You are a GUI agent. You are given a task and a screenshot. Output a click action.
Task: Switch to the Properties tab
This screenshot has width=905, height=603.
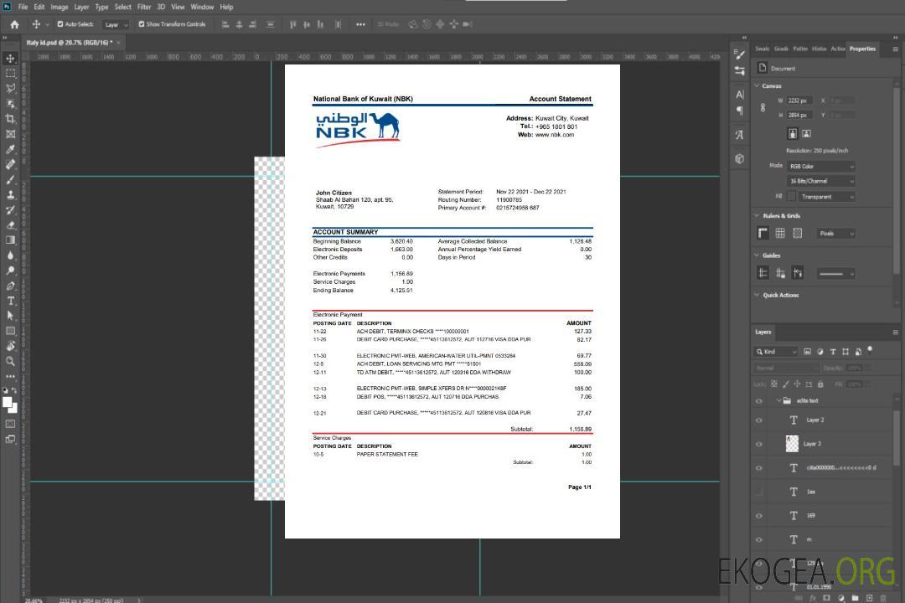[862, 49]
